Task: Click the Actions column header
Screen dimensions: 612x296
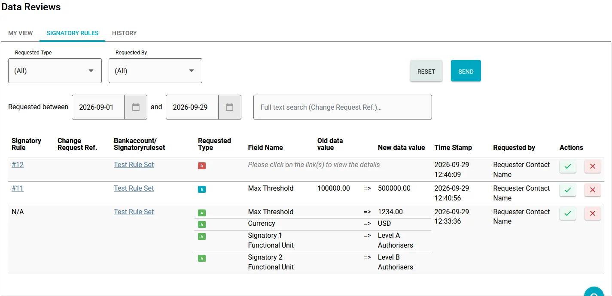Action: tap(571, 147)
